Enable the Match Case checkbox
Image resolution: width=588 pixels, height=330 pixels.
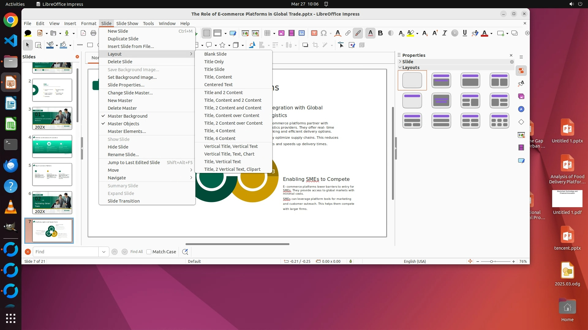pyautogui.click(x=149, y=252)
